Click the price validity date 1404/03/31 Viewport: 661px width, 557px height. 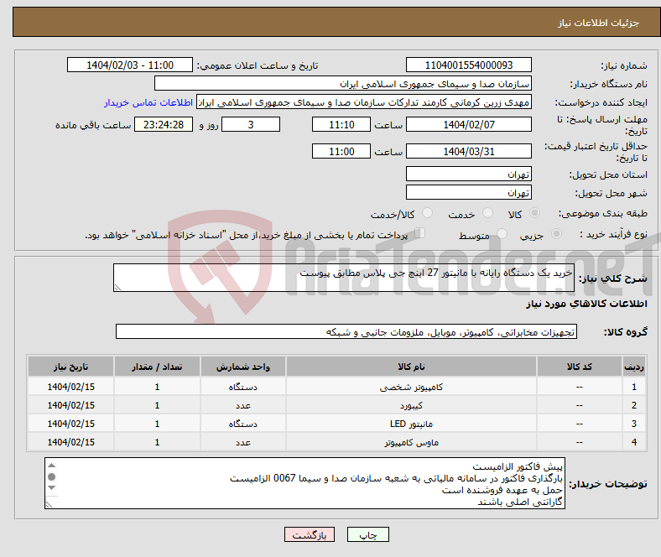click(469, 151)
